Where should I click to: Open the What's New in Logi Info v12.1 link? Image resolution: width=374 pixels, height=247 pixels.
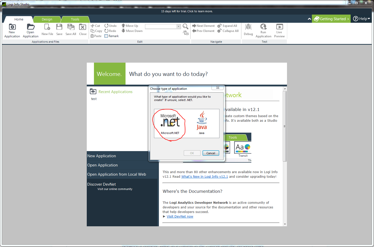tap(204, 176)
